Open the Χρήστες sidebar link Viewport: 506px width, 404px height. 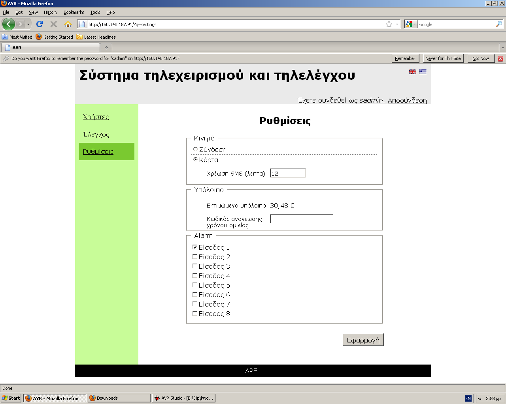coord(96,117)
